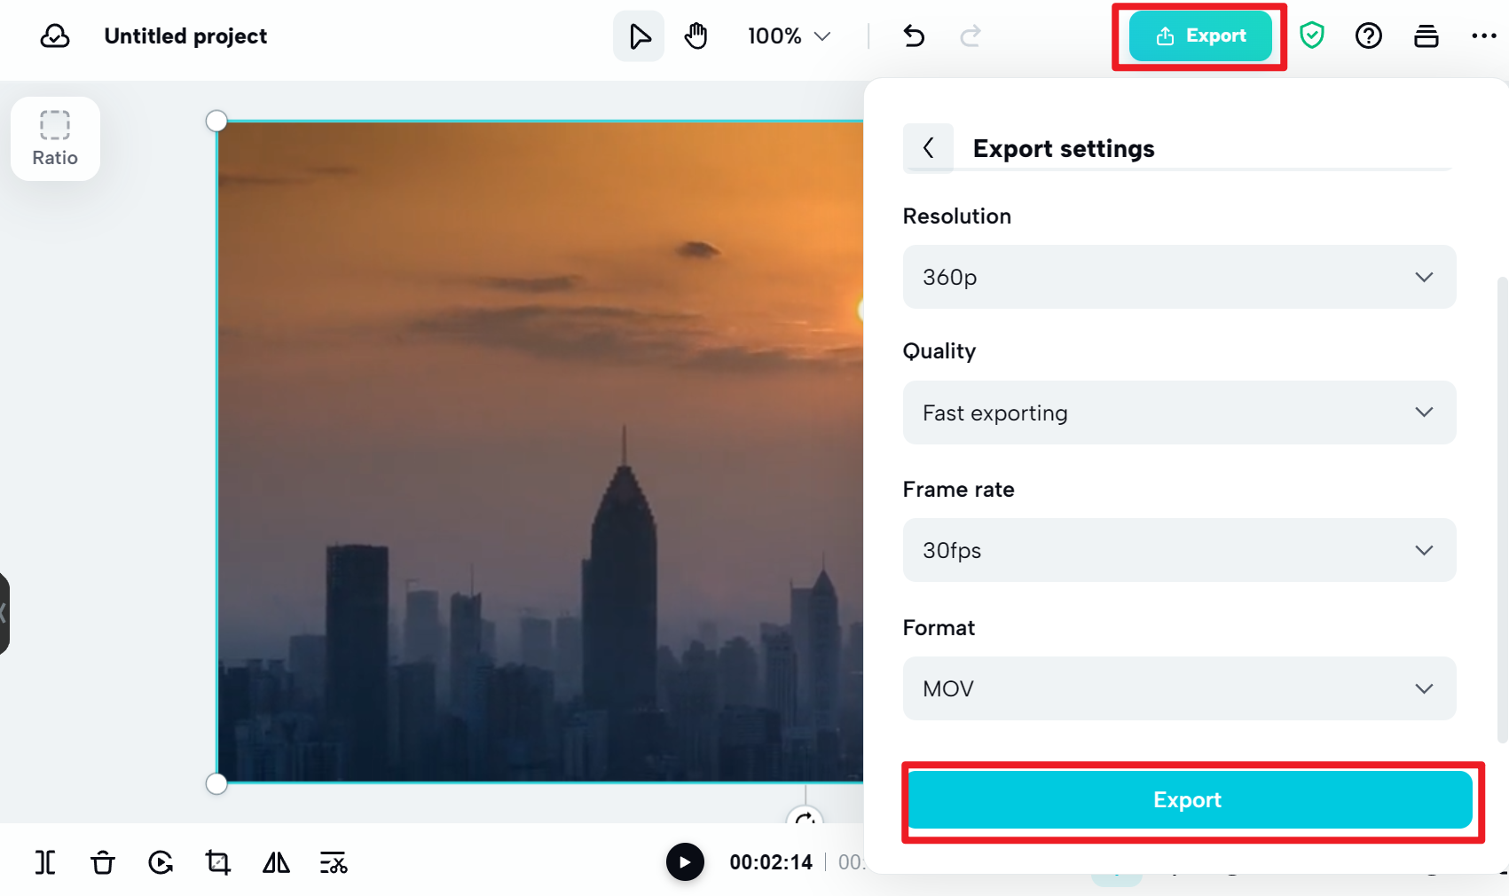Rotate the video clip
This screenshot has height=896, width=1509.
160,861
